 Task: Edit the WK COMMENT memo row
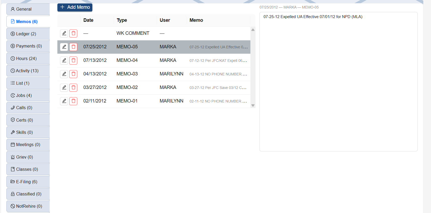[x=64, y=33]
